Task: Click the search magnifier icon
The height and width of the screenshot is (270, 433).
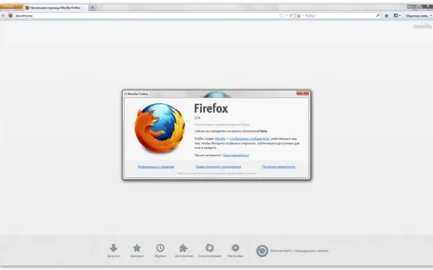Action: click(377, 16)
